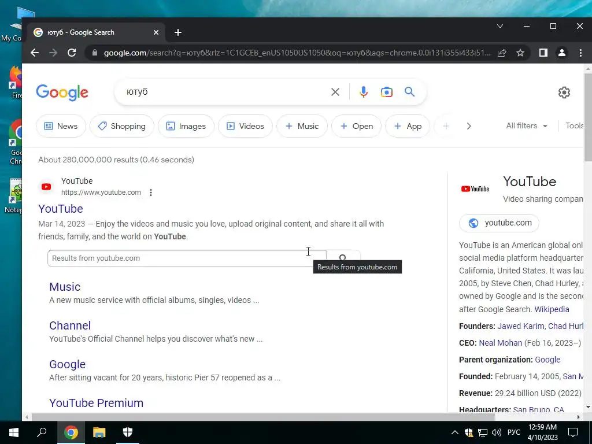The height and width of the screenshot is (444, 592).
Task: Open Jawed Karim founder link
Action: click(x=521, y=326)
